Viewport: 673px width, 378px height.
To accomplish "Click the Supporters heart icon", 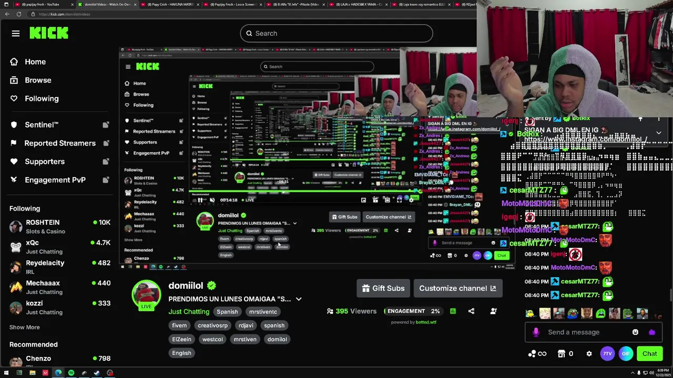I will [14, 161].
